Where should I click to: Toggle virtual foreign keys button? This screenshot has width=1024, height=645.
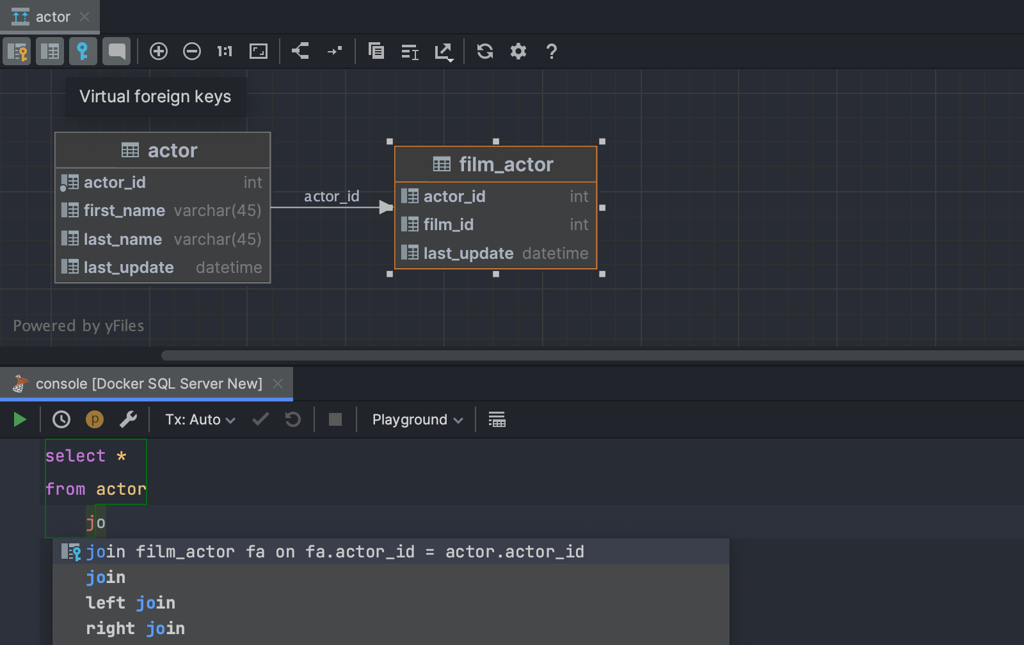coord(83,51)
